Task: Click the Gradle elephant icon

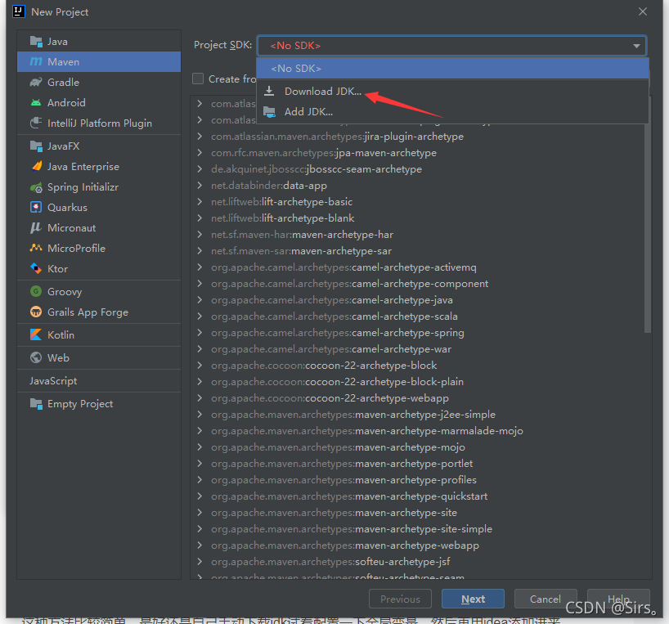Action: click(x=36, y=83)
